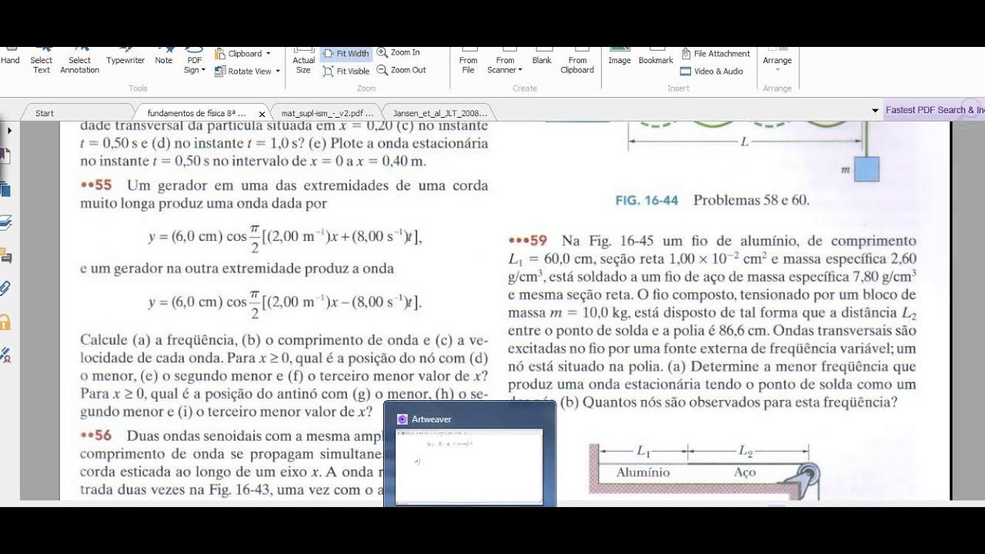Create PDF From Clipboard
Screen dimensions: 985x554
point(577,60)
